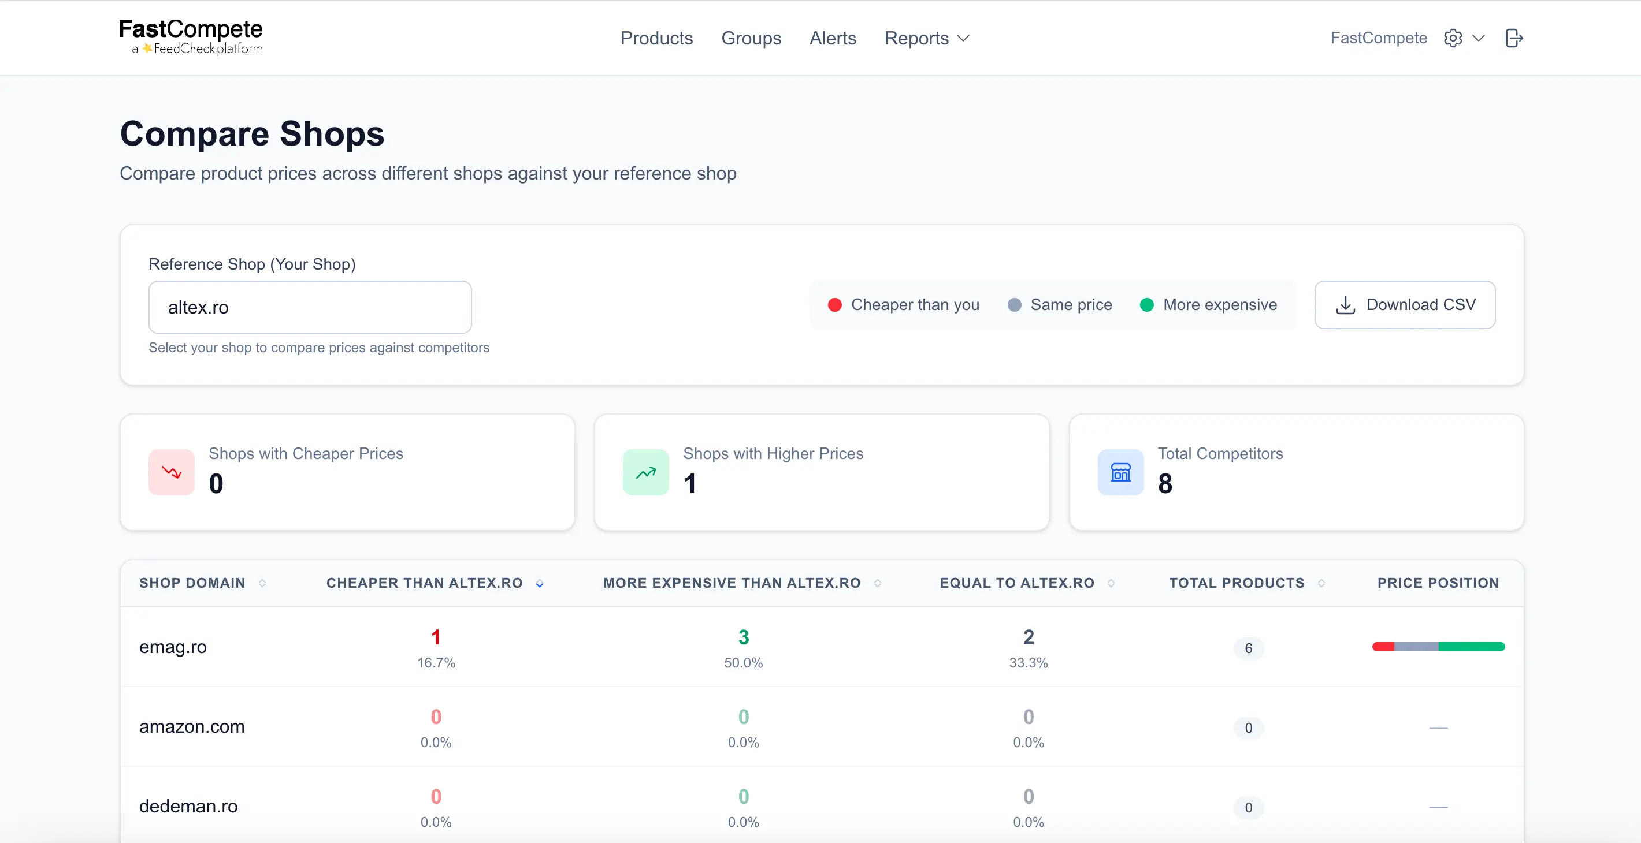The image size is (1641, 843).
Task: Click the logout icon in header
Action: 1514,38
